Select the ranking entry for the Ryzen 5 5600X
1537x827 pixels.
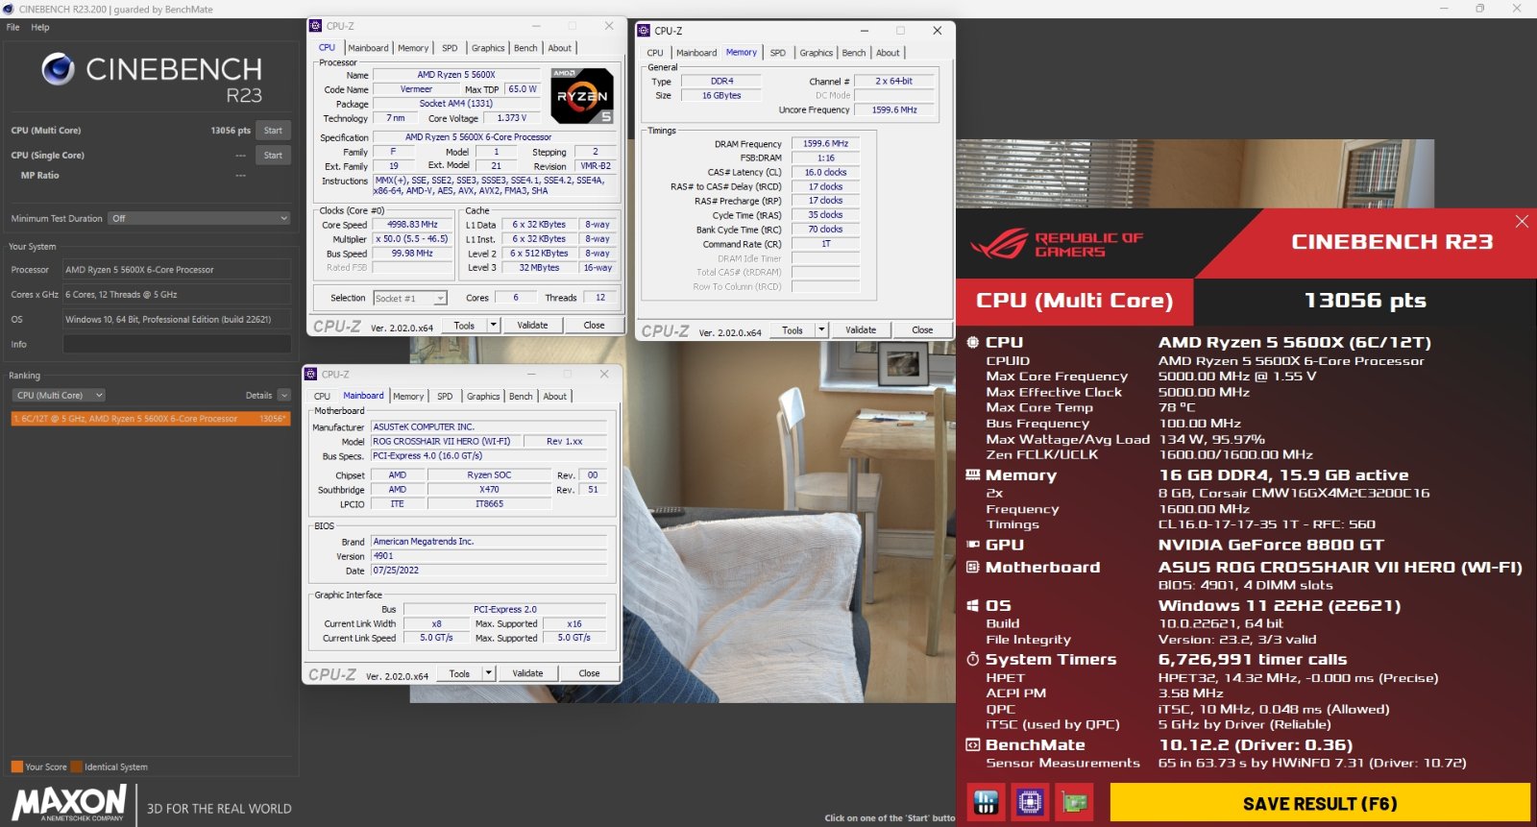[151, 419]
